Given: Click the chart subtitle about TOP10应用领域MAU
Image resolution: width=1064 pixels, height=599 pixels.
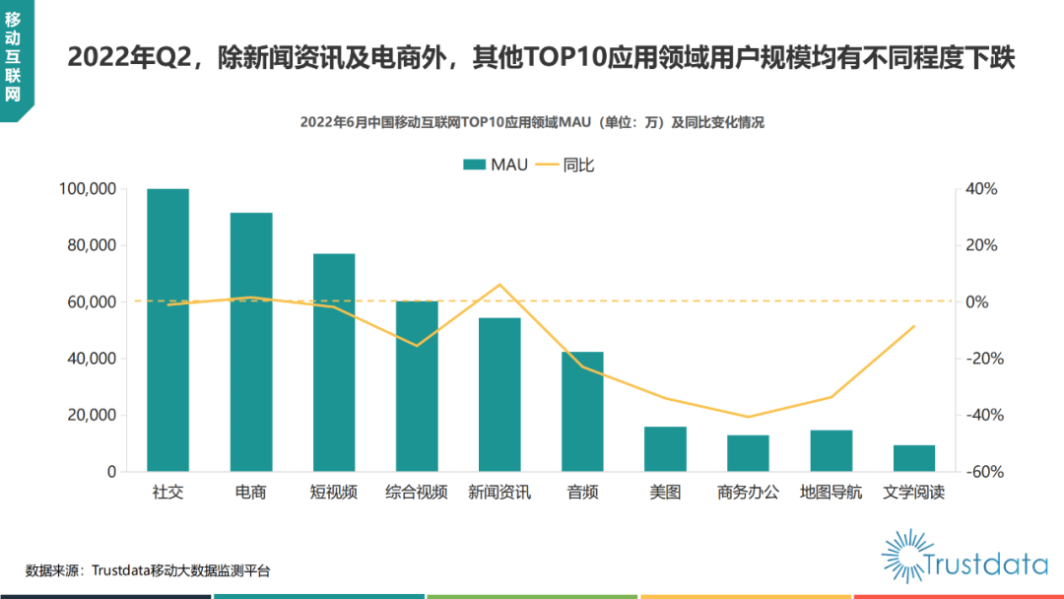Looking at the screenshot, I should pyautogui.click(x=531, y=123).
